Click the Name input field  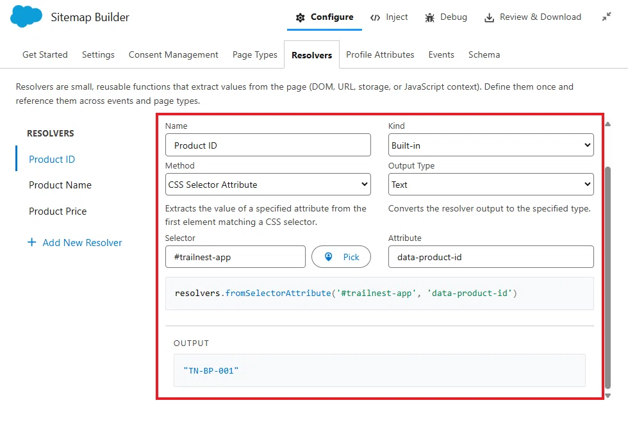tap(268, 145)
